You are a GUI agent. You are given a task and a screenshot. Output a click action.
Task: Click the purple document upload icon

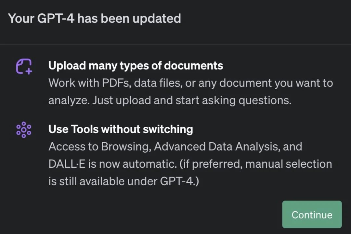coord(24,66)
